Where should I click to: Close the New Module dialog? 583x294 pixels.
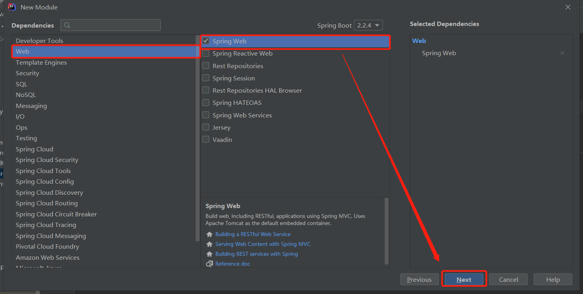(x=568, y=7)
